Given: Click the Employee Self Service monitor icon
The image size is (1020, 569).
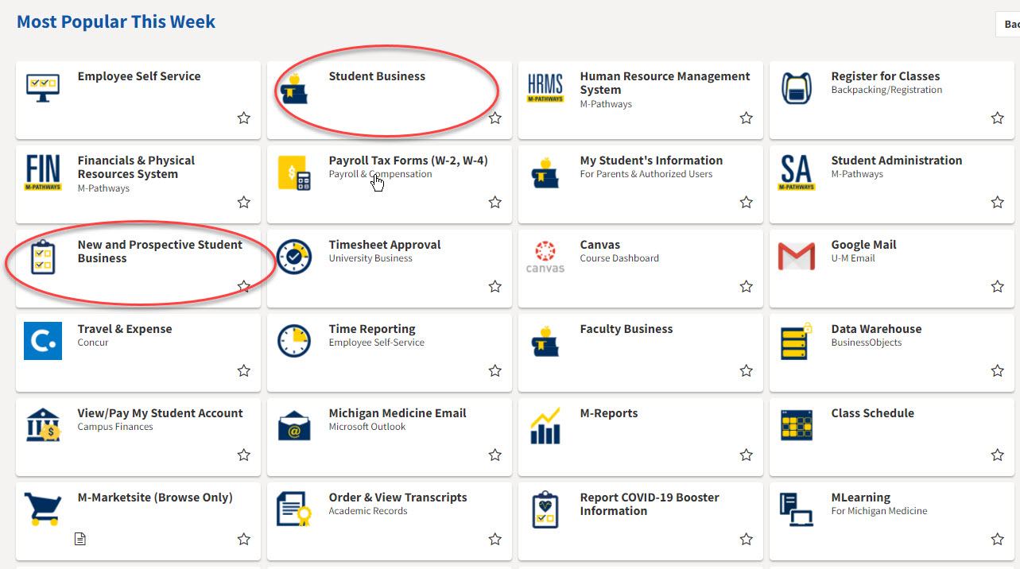Looking at the screenshot, I should [x=43, y=88].
